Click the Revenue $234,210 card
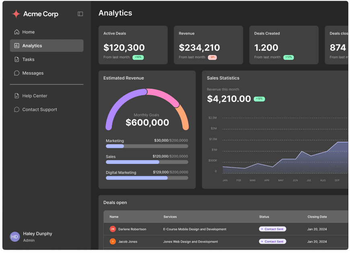The image size is (350, 253). tap(208, 45)
